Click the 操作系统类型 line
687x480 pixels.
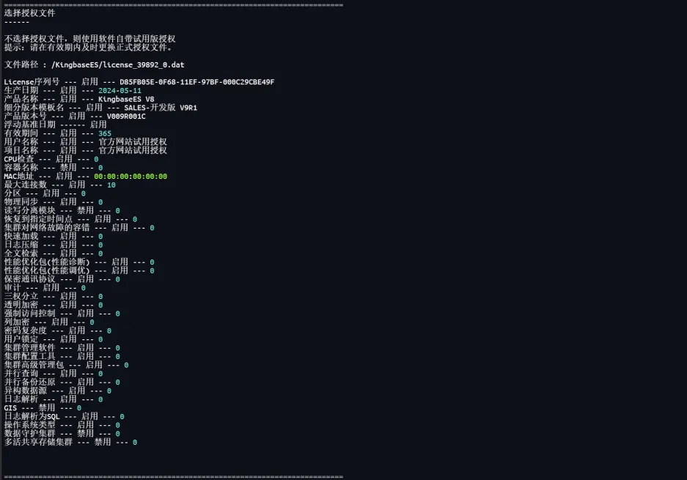coord(62,425)
